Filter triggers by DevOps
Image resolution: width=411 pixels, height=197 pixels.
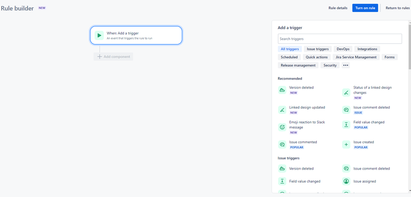[x=343, y=49]
